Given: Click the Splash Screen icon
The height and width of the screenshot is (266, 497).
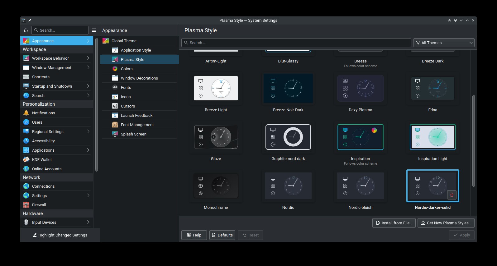Looking at the screenshot, I should pos(115,134).
